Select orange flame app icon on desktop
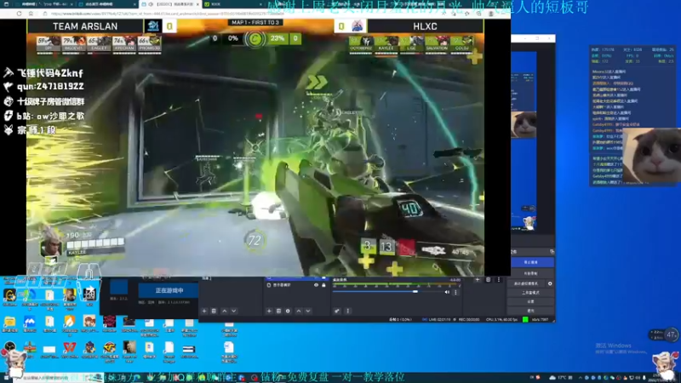 (70, 323)
